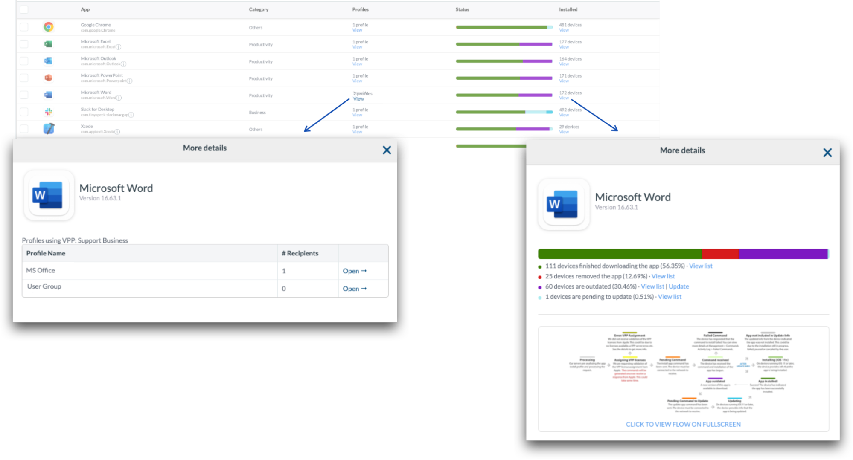Open the User Group profile

(x=354, y=289)
